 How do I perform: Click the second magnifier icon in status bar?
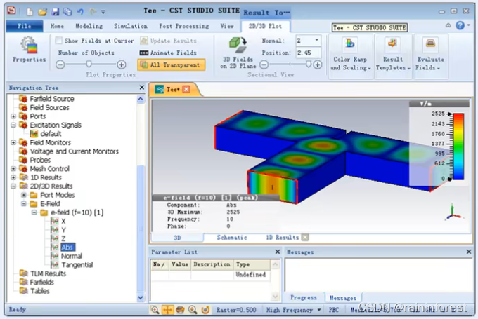(x=193, y=310)
